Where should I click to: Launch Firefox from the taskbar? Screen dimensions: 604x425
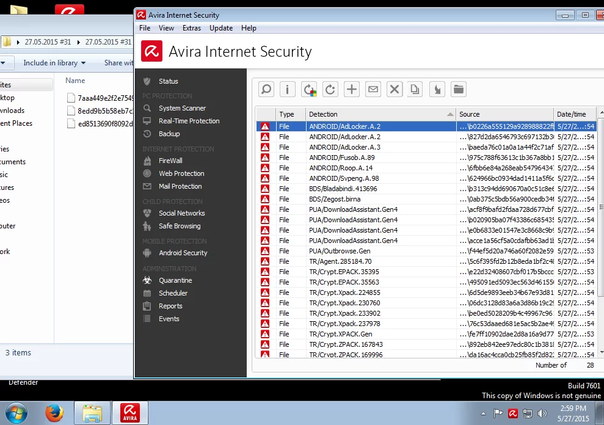tap(54, 413)
